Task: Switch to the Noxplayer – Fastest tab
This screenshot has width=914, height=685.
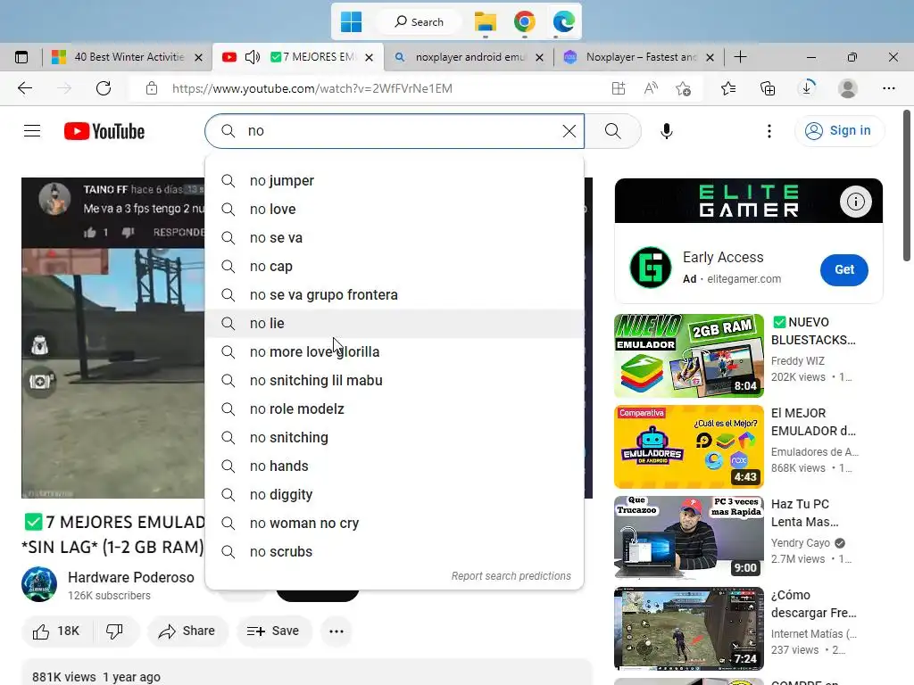Action: (x=640, y=57)
